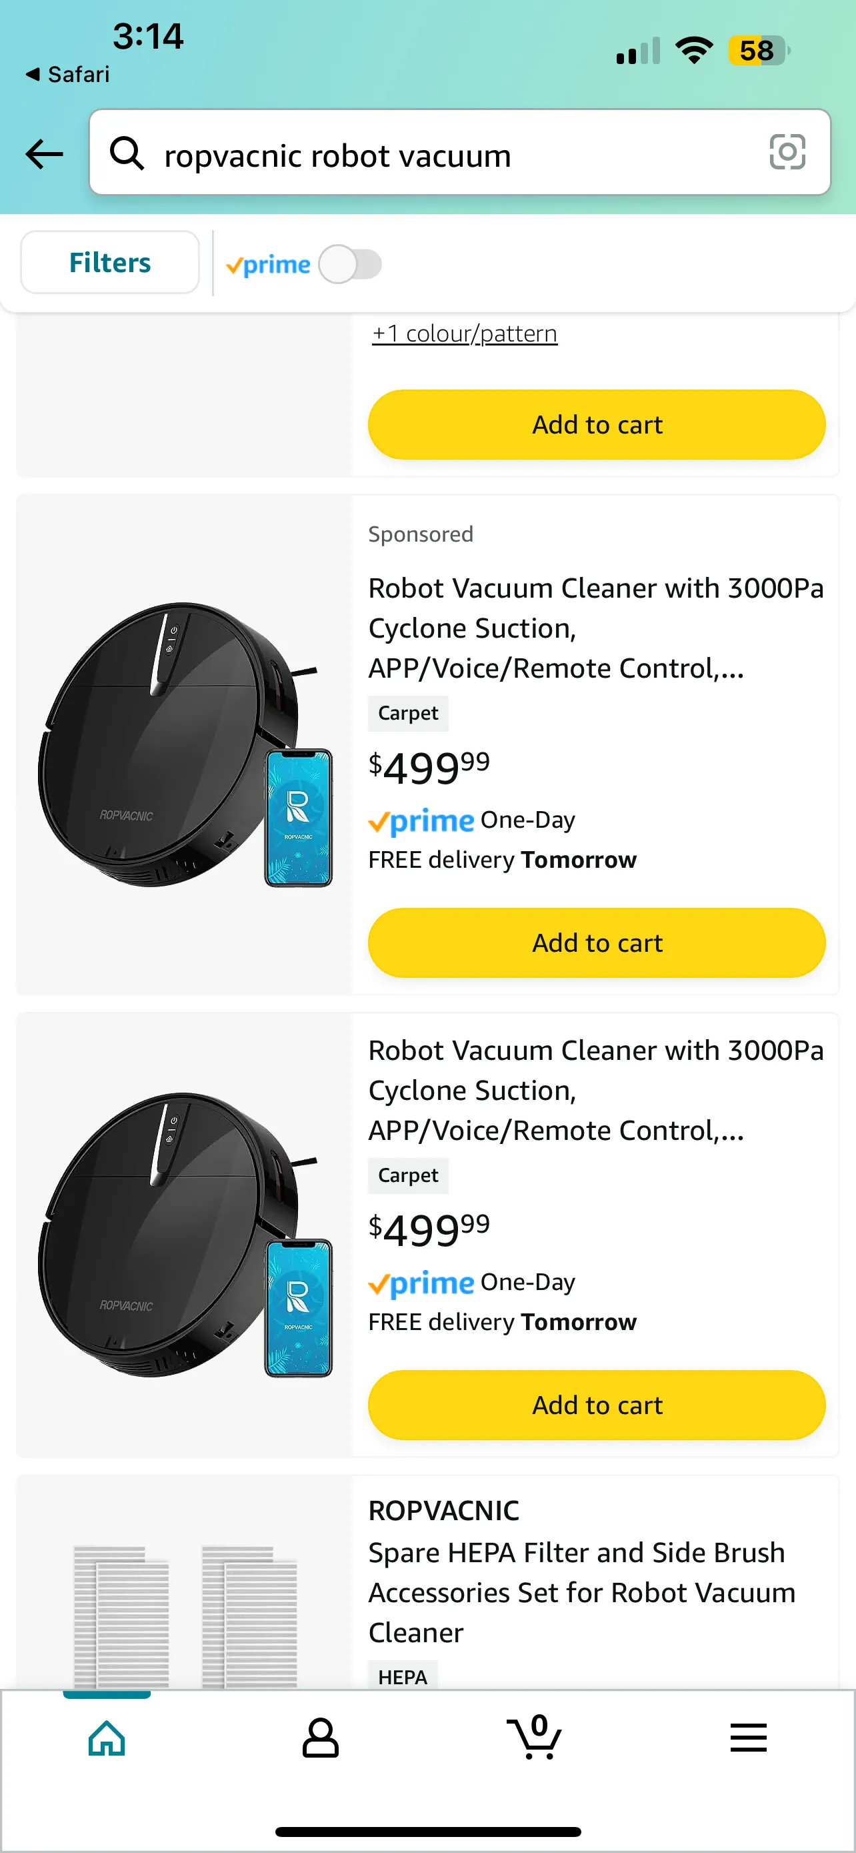
Task: Tap the search magnifier icon
Action: pos(127,153)
